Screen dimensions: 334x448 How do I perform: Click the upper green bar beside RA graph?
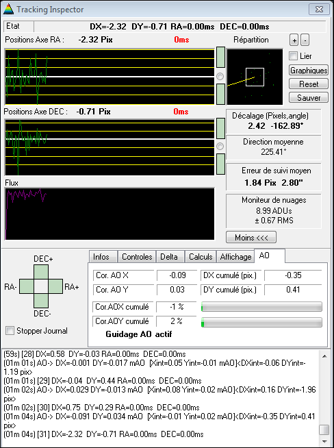tap(220, 58)
